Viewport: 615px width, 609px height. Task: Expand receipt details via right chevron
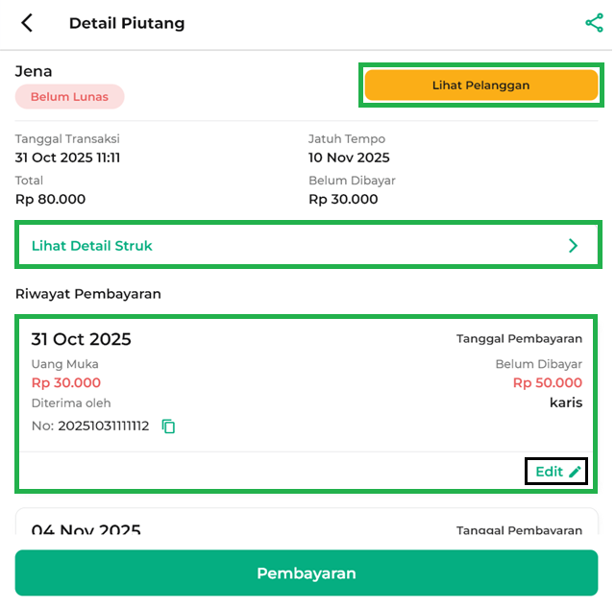pos(574,246)
